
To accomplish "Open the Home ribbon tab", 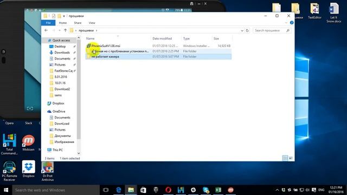I will pyautogui.click(x=63, y=23).
